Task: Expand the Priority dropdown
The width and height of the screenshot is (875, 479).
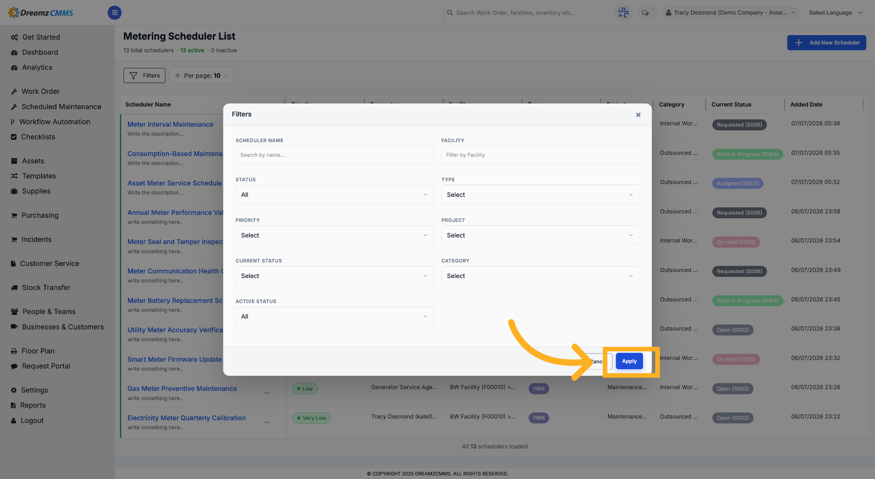Action: point(335,235)
